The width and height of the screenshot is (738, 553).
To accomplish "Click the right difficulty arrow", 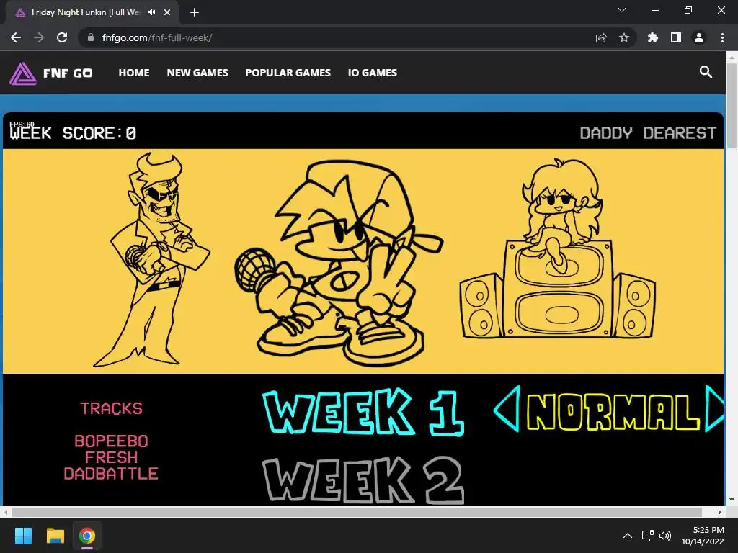I will click(714, 409).
